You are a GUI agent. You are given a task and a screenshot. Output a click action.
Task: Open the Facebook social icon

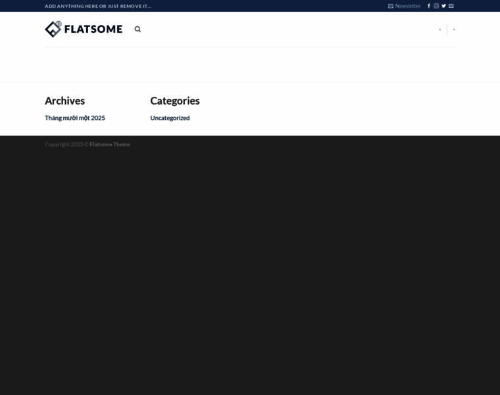[429, 6]
